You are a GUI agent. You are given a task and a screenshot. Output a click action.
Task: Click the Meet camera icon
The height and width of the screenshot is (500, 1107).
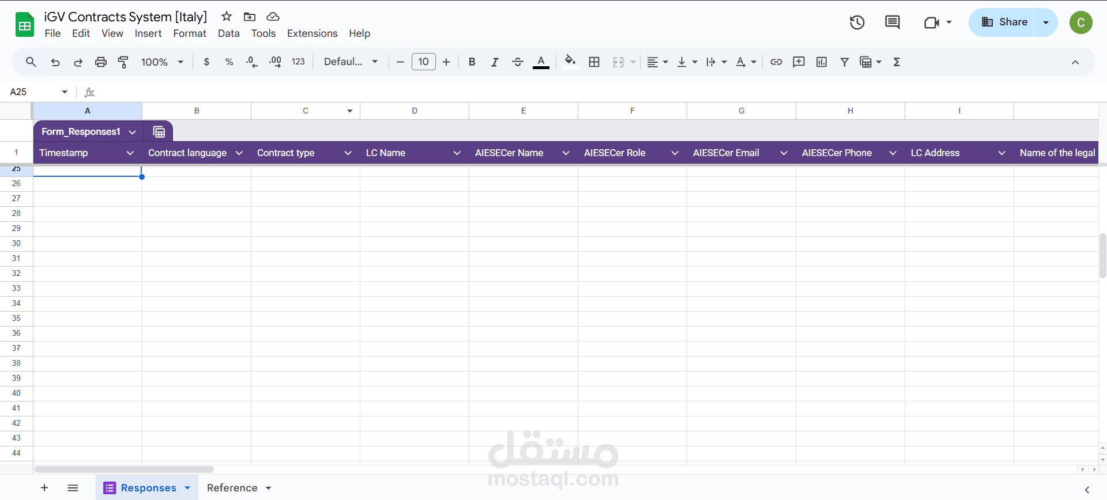click(x=932, y=22)
